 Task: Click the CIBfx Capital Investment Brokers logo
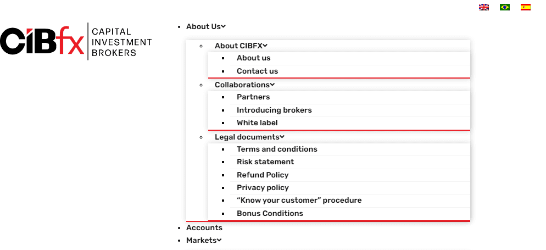click(76, 41)
